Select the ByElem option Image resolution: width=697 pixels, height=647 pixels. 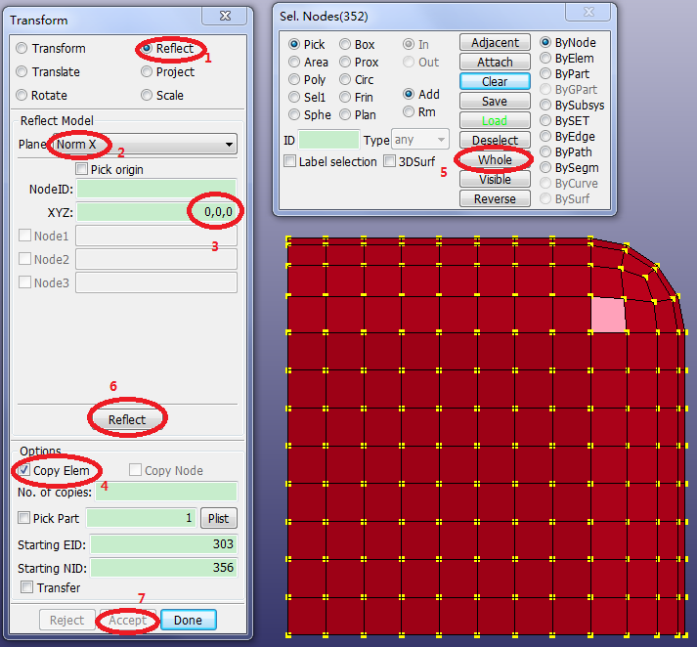[545, 58]
